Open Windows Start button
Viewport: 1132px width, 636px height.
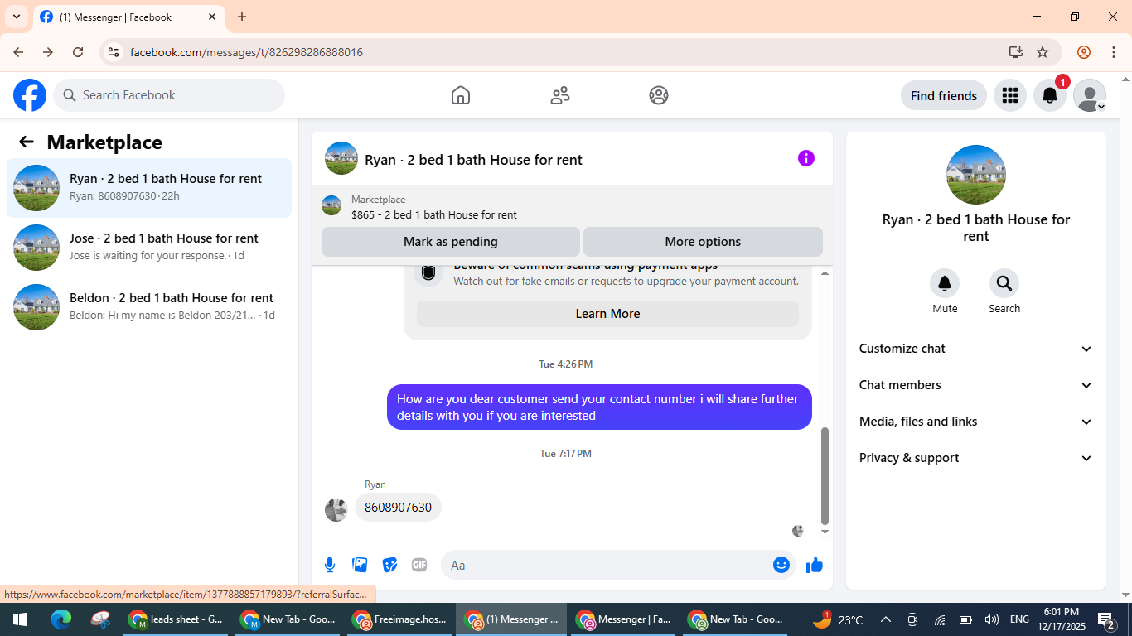20,619
